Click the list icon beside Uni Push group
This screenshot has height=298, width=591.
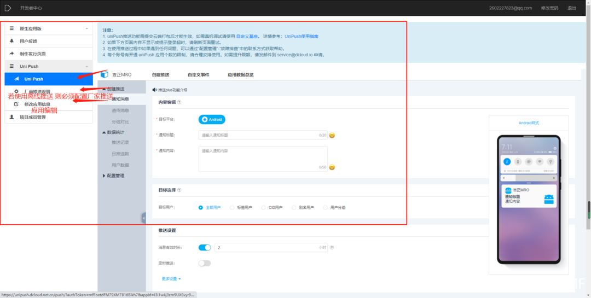11,66
